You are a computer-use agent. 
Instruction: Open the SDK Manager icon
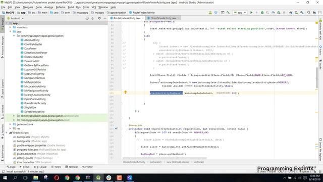click(x=302, y=13)
